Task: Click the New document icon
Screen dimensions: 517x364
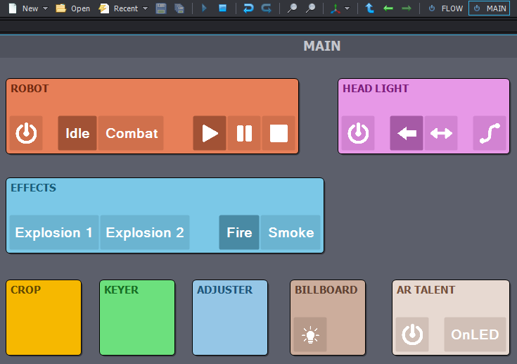Action: point(13,8)
